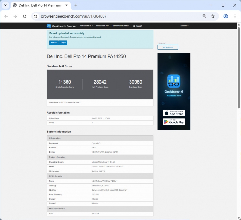Reload the Geekbench page

tap(24, 16)
